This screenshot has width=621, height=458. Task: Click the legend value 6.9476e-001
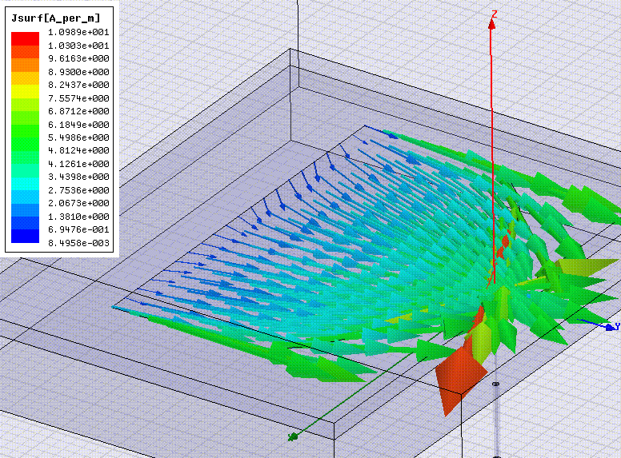point(78,229)
